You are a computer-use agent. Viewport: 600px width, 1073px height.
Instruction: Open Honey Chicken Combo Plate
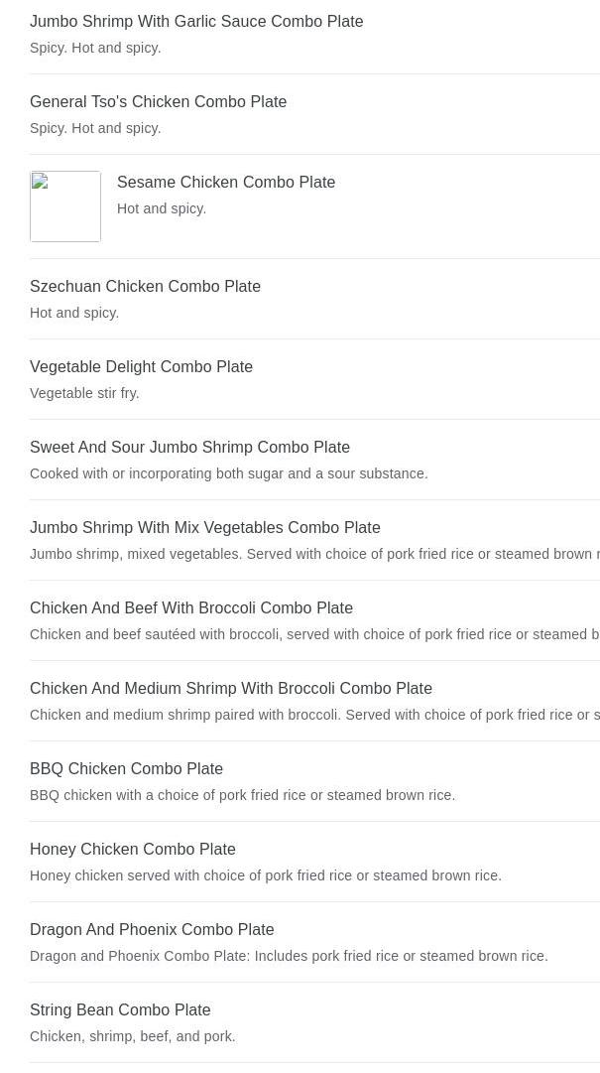click(x=133, y=849)
